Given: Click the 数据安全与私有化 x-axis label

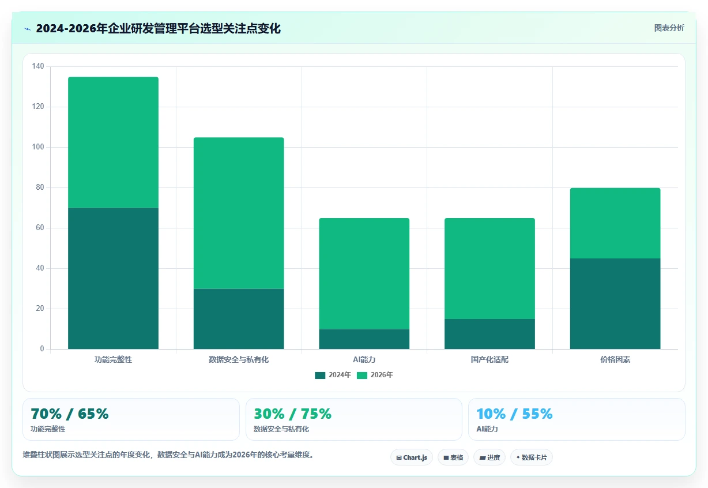Looking at the screenshot, I should [x=239, y=359].
